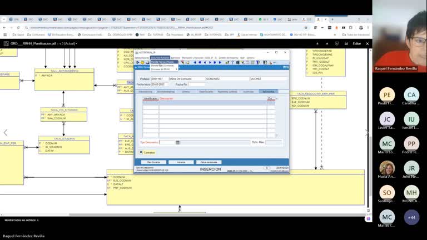The width and height of the screenshot is (427, 240).
Task: Click participant avatar SO
Action: pos(387,193)
